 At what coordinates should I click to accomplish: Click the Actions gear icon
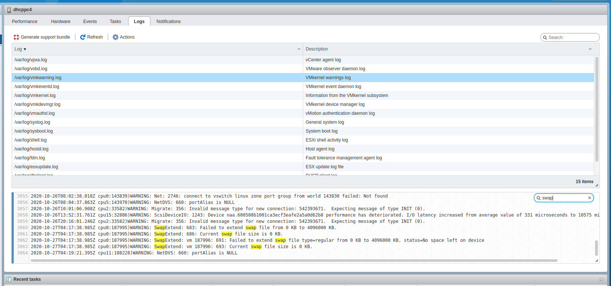tap(116, 37)
